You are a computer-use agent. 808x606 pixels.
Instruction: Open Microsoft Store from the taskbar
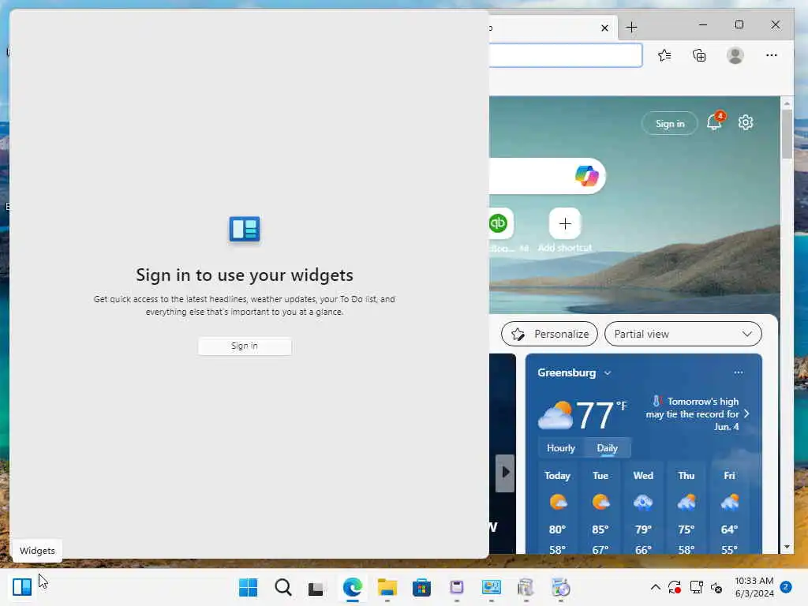click(x=421, y=587)
